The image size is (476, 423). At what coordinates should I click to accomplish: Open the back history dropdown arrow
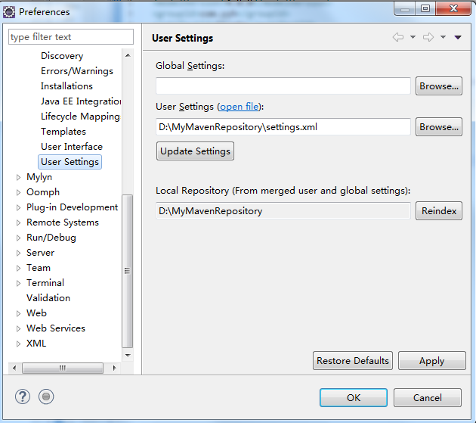413,37
